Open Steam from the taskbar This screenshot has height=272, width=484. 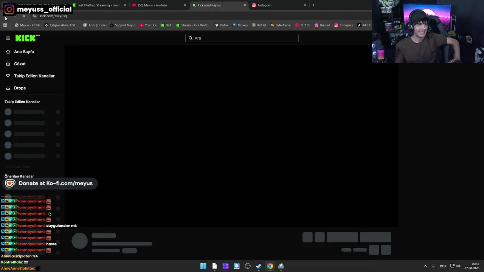259,266
